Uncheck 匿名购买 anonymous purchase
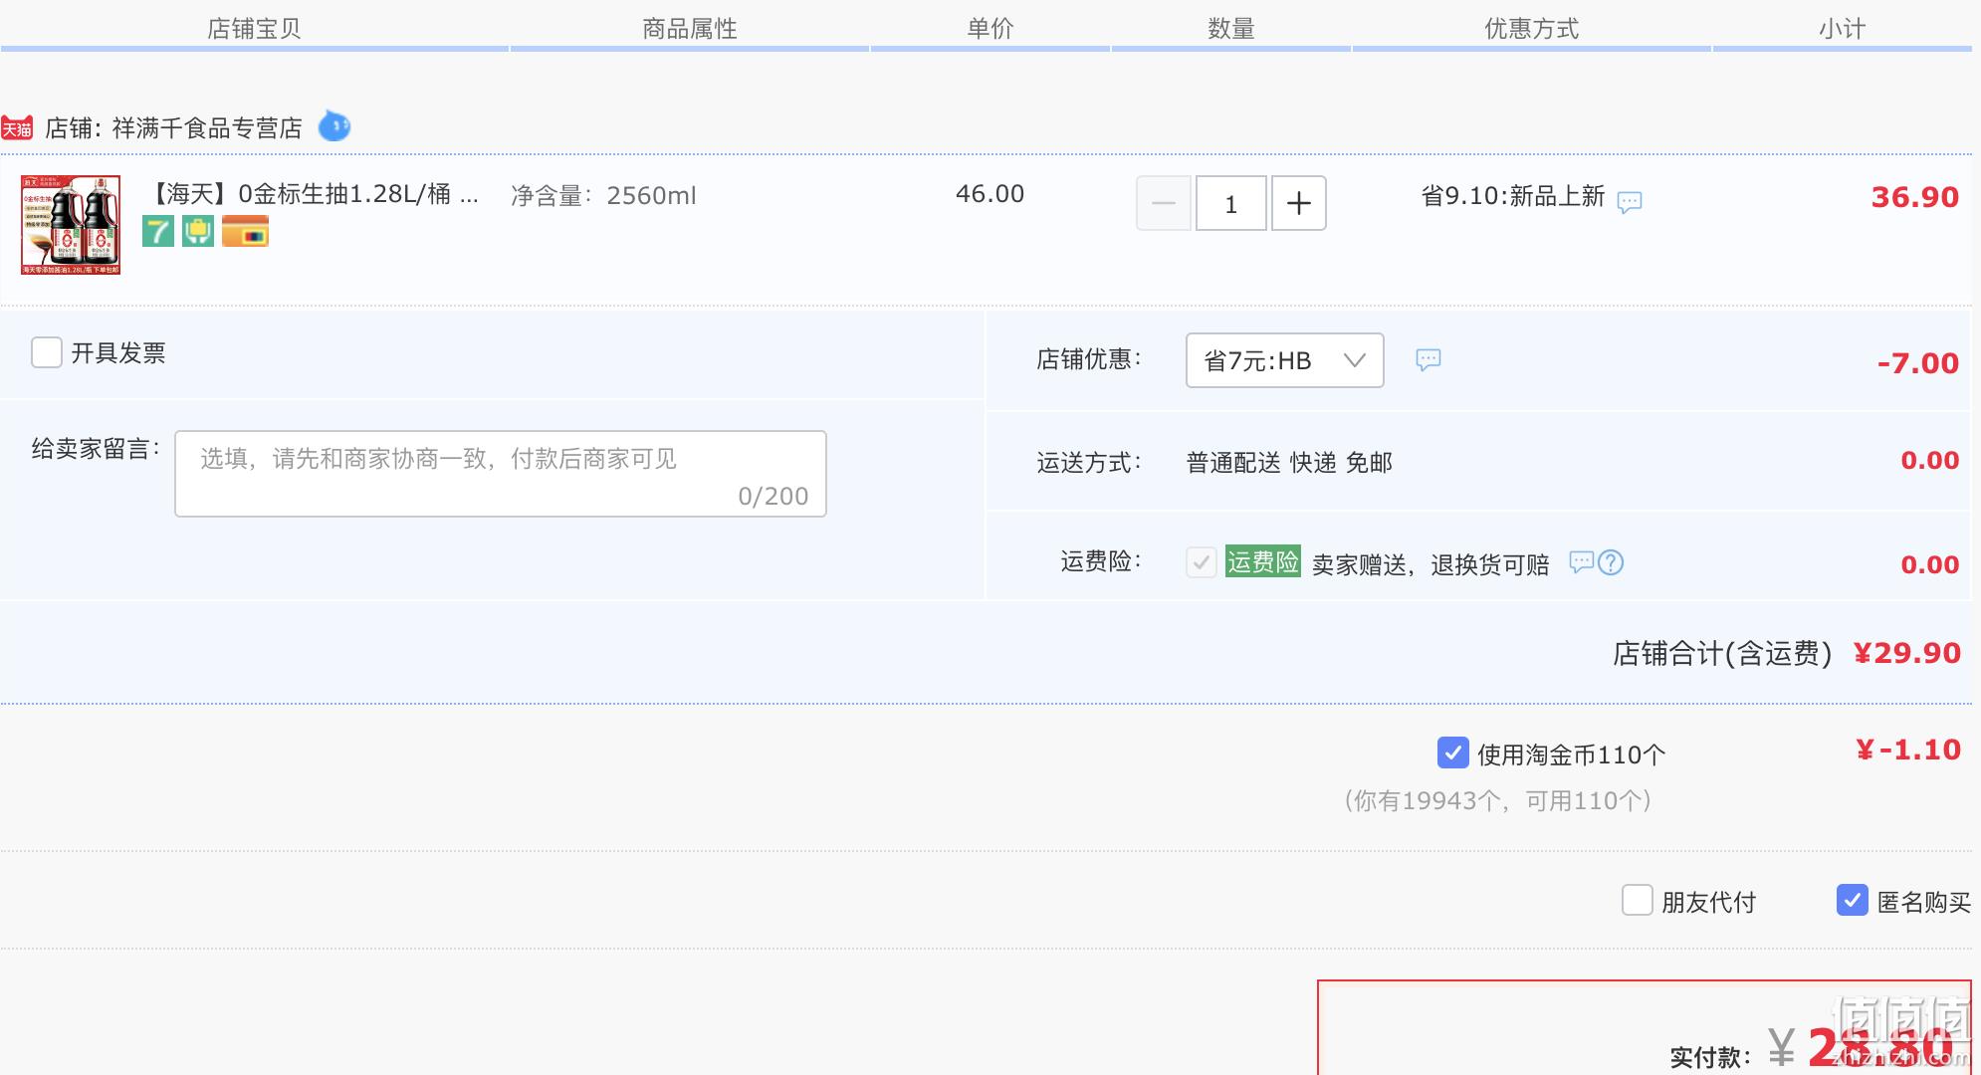This screenshot has height=1075, width=1981. [1853, 901]
